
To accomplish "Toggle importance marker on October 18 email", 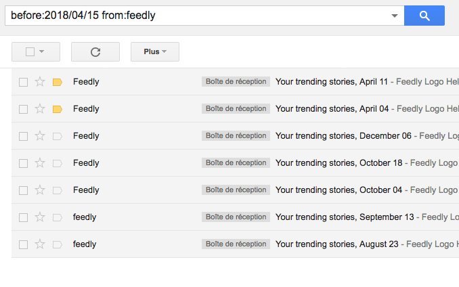I will [58, 163].
